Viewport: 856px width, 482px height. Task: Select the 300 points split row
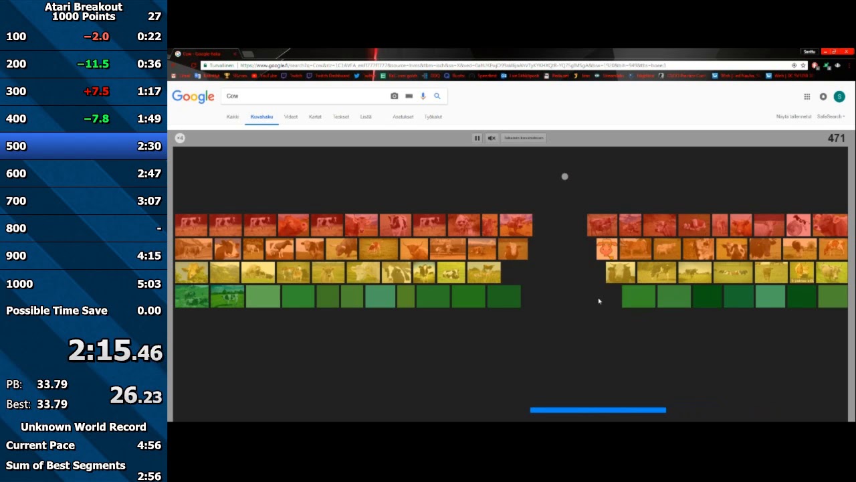pos(84,91)
